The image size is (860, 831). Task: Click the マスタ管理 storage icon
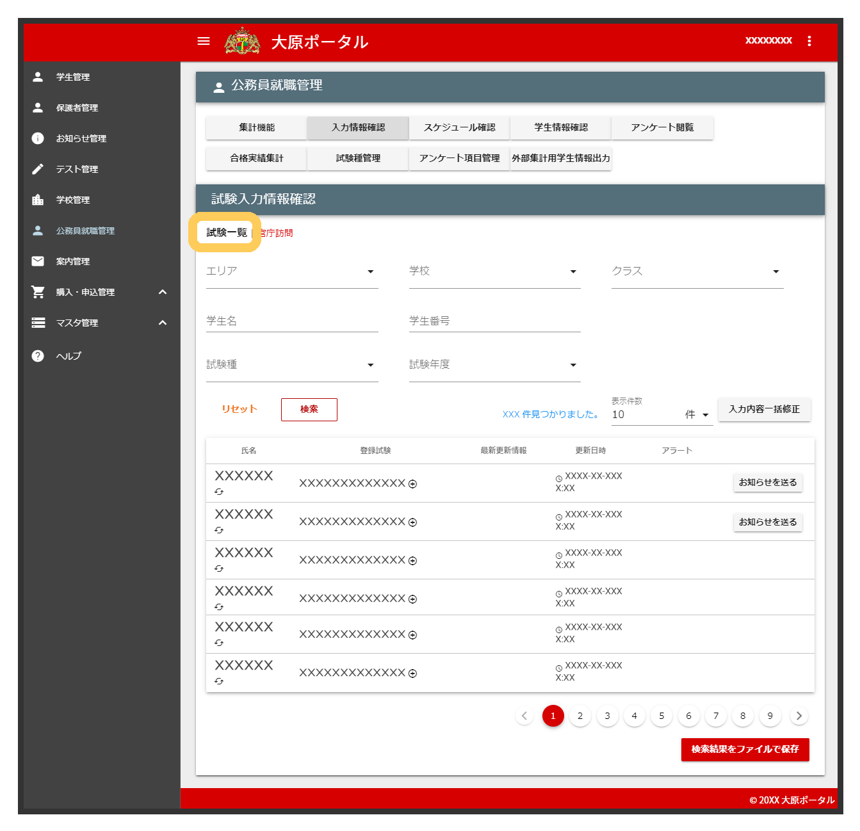pos(38,323)
